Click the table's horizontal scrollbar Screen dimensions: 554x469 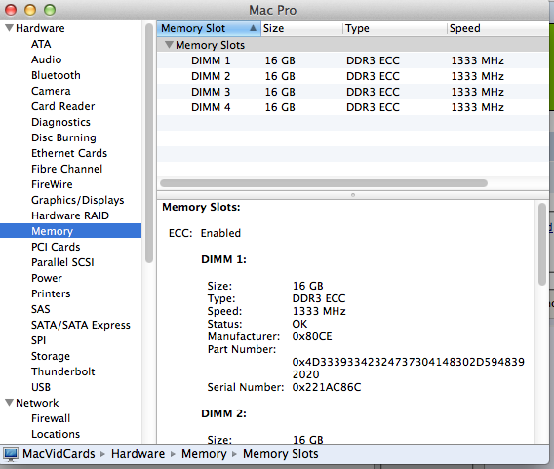324,183
